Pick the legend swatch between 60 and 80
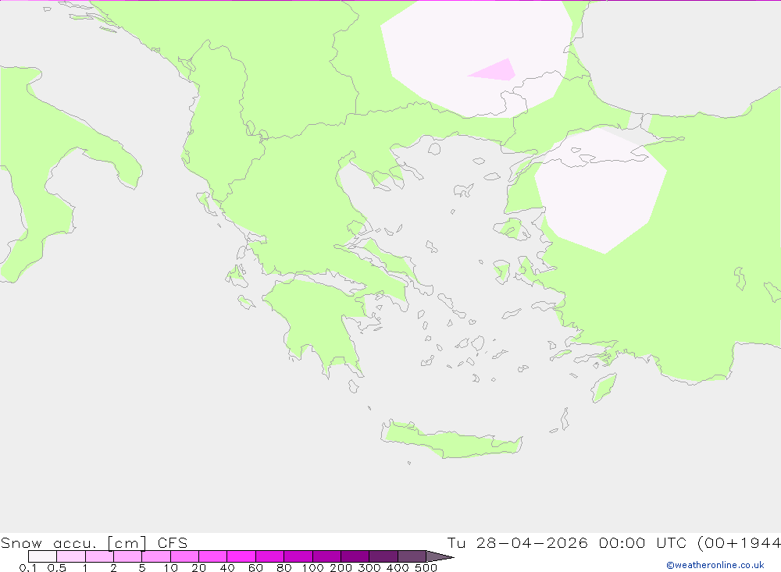The image size is (781, 572). pos(269,556)
